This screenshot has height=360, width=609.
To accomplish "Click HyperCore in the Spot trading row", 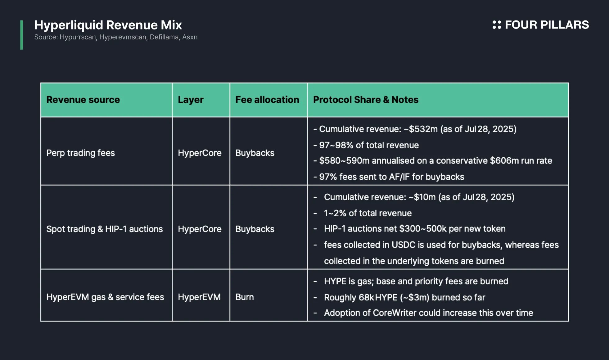I will 200,229.
